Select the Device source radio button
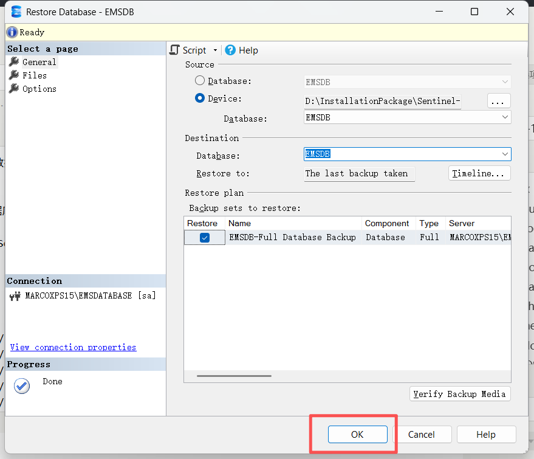The height and width of the screenshot is (459, 534). click(200, 98)
